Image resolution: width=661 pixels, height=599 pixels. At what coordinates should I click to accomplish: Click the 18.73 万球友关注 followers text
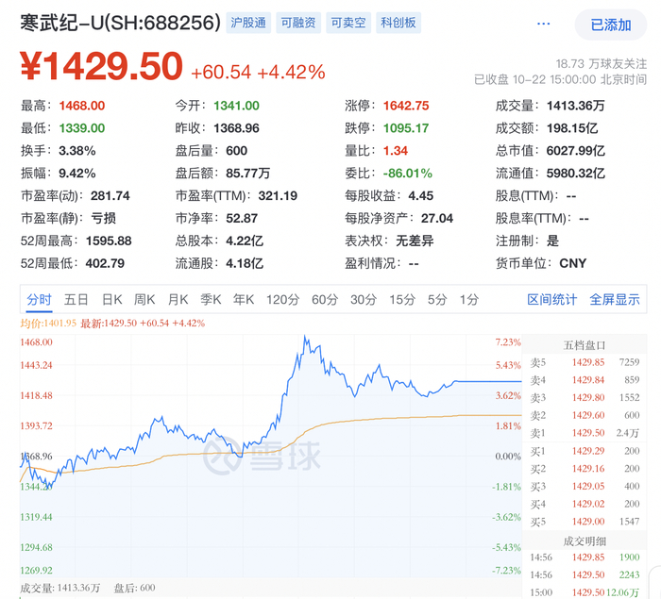(602, 64)
